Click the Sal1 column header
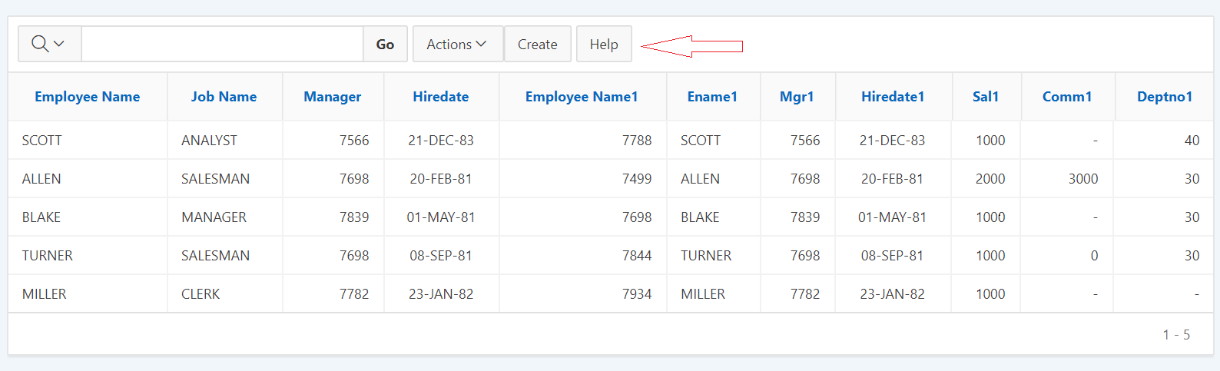This screenshot has height=371, width=1220. (986, 97)
